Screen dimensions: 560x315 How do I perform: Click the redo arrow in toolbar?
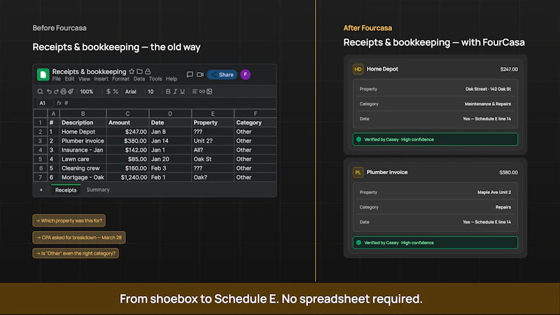[56, 92]
